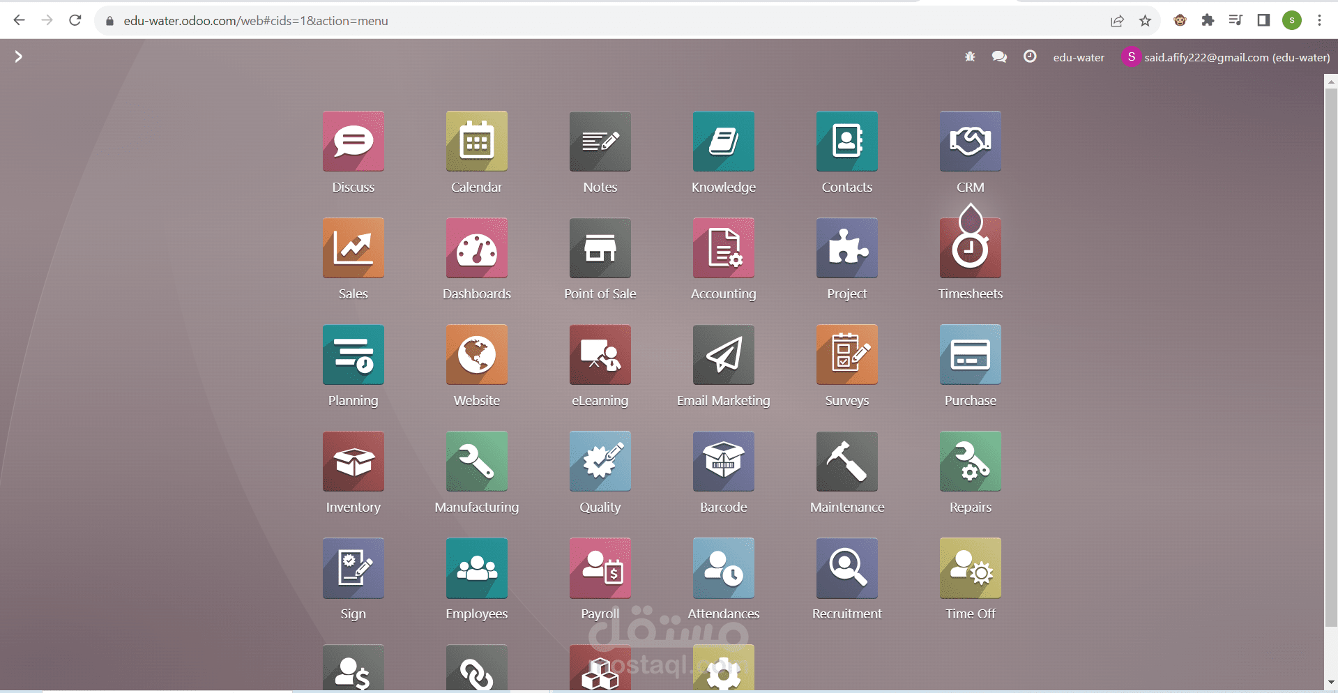
Task: Open the Sign app
Action: [x=353, y=568]
